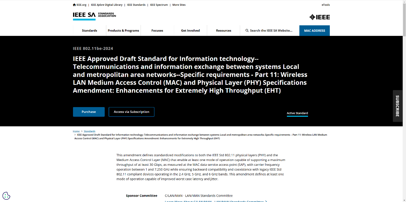The width and height of the screenshot is (406, 202).
Task: Click the Purchase button
Action: pos(89,112)
